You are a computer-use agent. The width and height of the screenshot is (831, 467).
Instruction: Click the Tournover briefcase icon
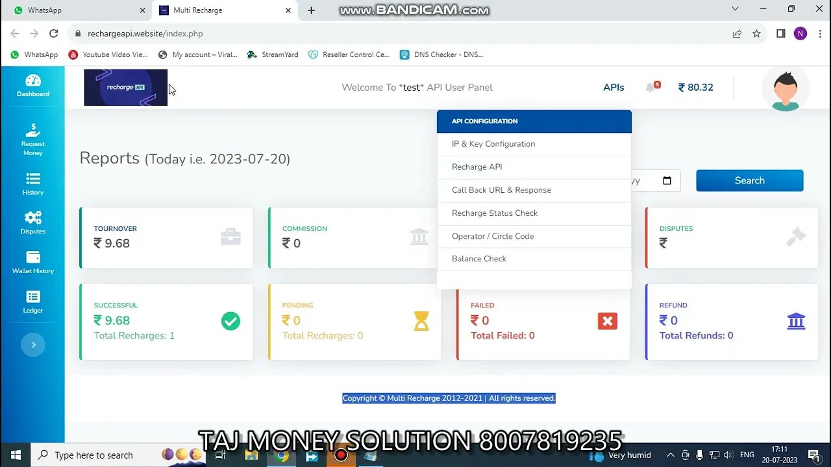(230, 237)
